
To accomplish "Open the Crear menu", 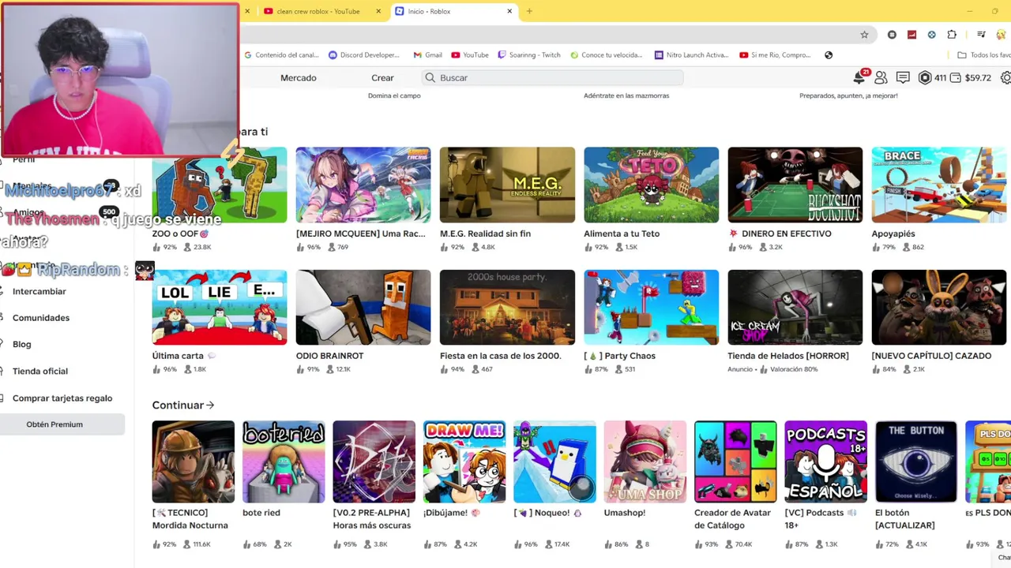I will click(382, 77).
